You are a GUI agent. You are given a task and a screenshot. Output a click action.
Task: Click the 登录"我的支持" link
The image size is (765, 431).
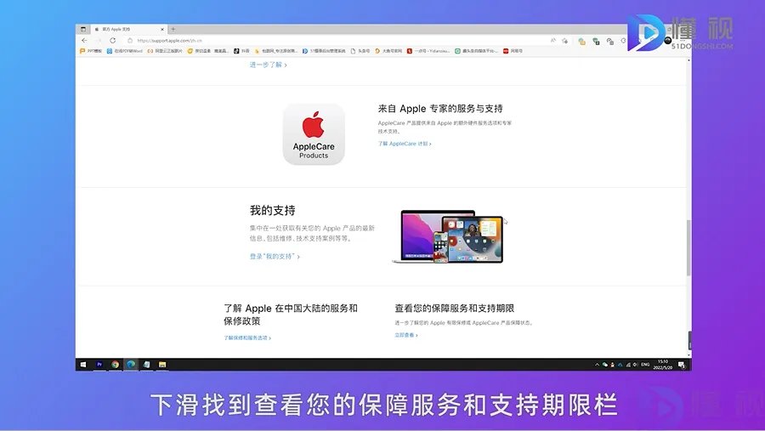point(275,256)
